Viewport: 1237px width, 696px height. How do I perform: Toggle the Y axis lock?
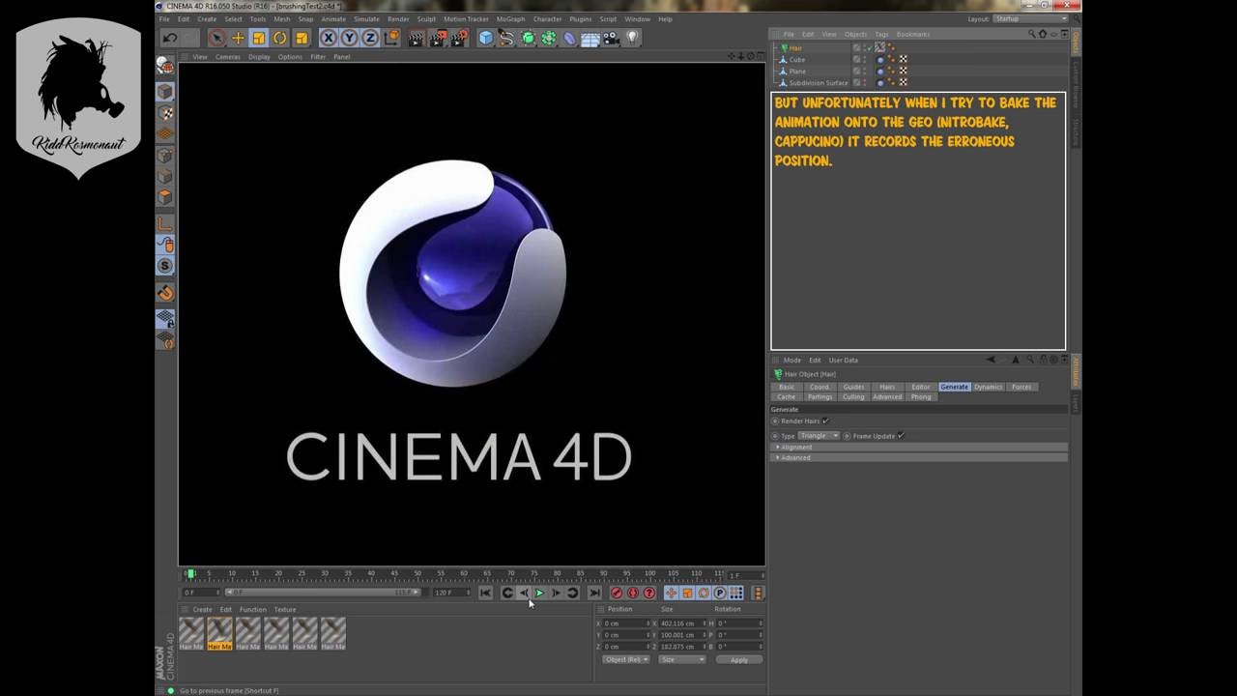(349, 38)
